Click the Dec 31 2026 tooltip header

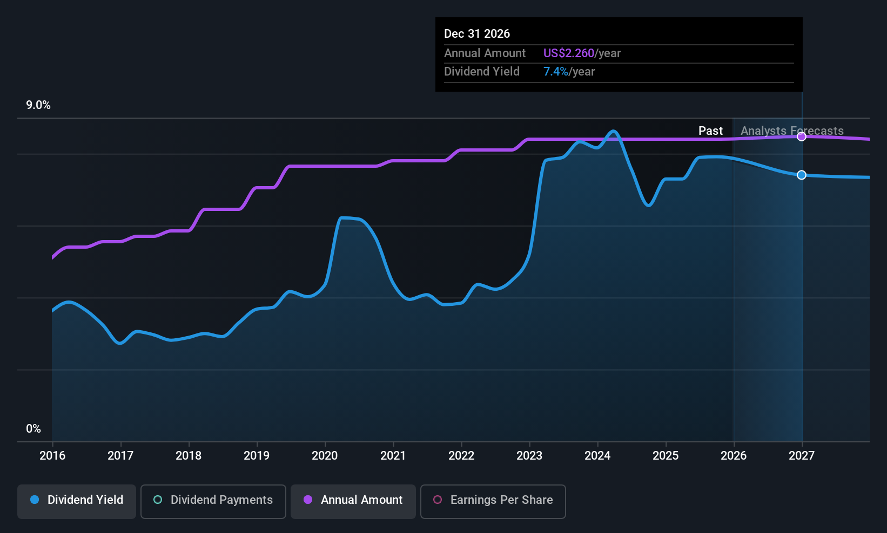coord(477,33)
